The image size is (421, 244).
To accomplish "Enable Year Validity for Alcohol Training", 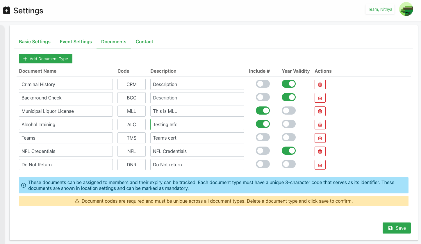I will (288, 124).
